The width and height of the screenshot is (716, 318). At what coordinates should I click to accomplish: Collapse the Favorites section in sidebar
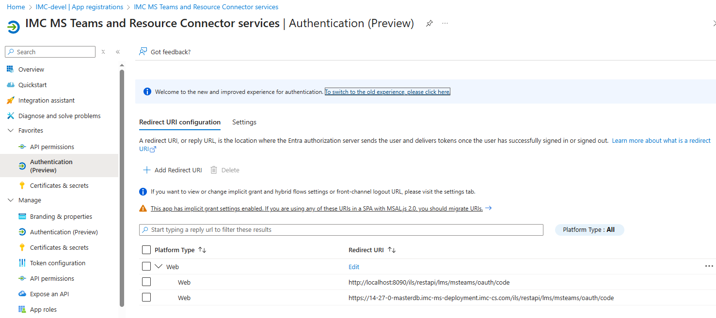[11, 131]
